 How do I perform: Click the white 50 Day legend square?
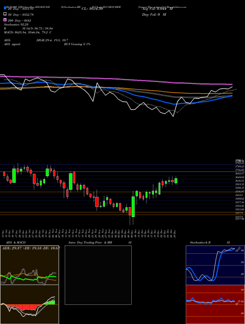tap(5, 14)
